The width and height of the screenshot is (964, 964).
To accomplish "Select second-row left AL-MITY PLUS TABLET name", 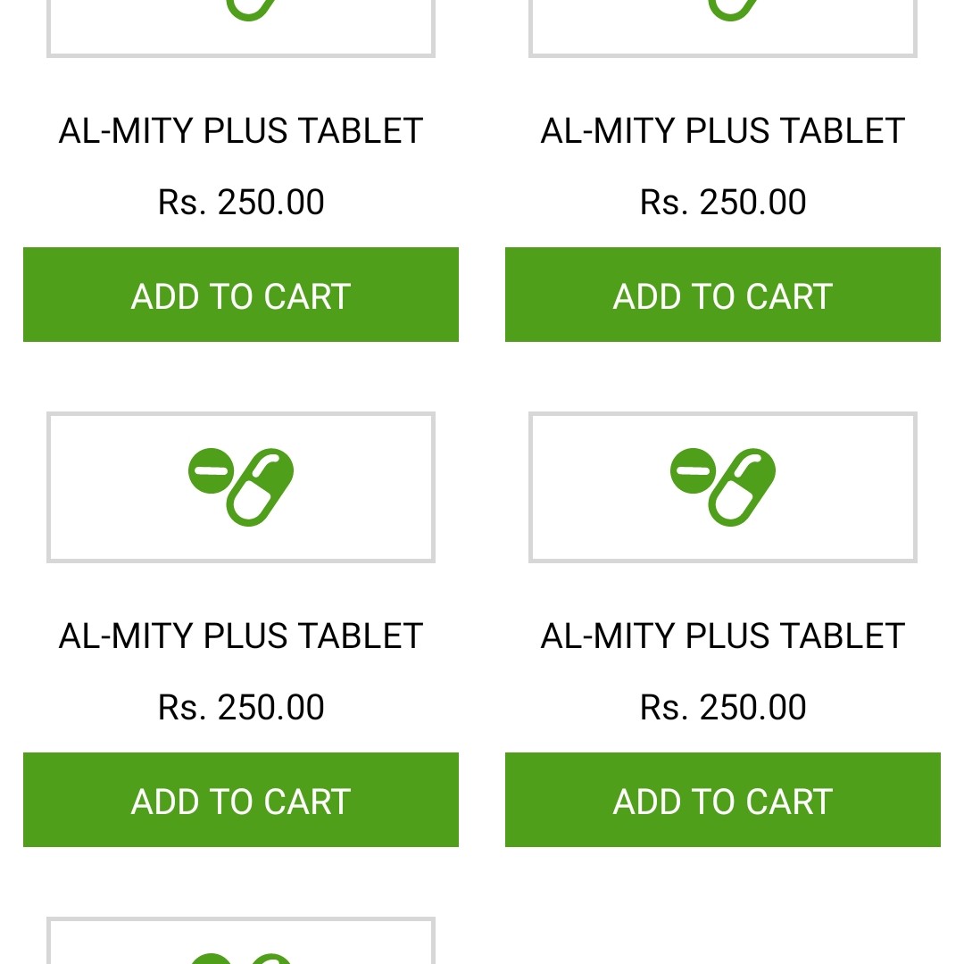I will point(241,636).
